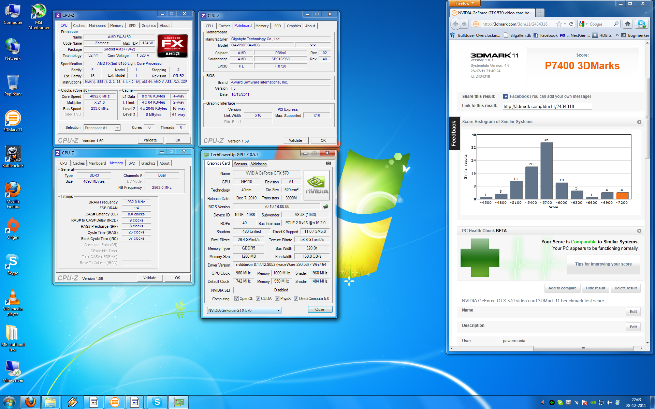Open the 3DMark 11 desktop icon
Image resolution: width=655 pixels, height=409 pixels.
point(13,121)
